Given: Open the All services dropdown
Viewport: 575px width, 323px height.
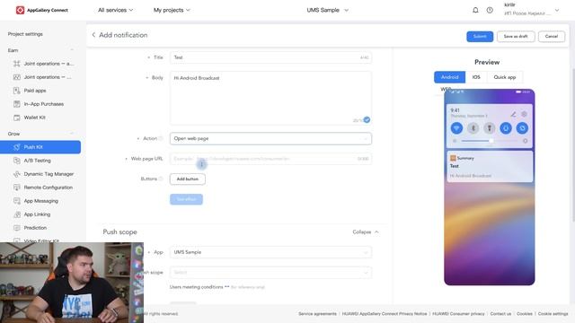Looking at the screenshot, I should click(x=116, y=10).
